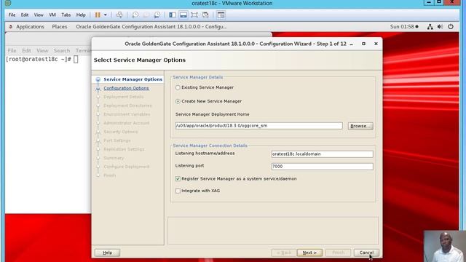
Task: Switch to Unity mode
Action: (205, 15)
